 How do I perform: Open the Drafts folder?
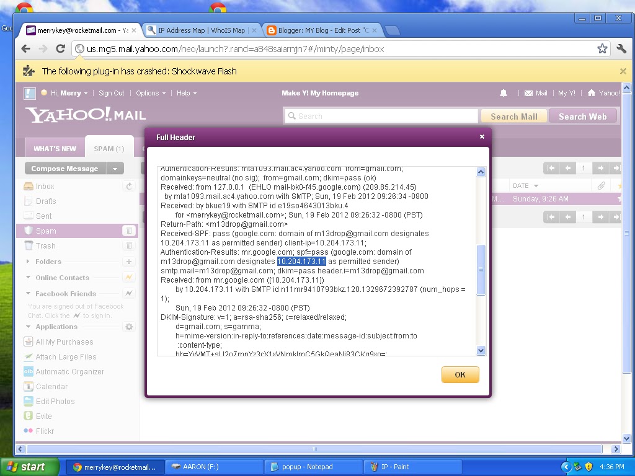(x=46, y=201)
